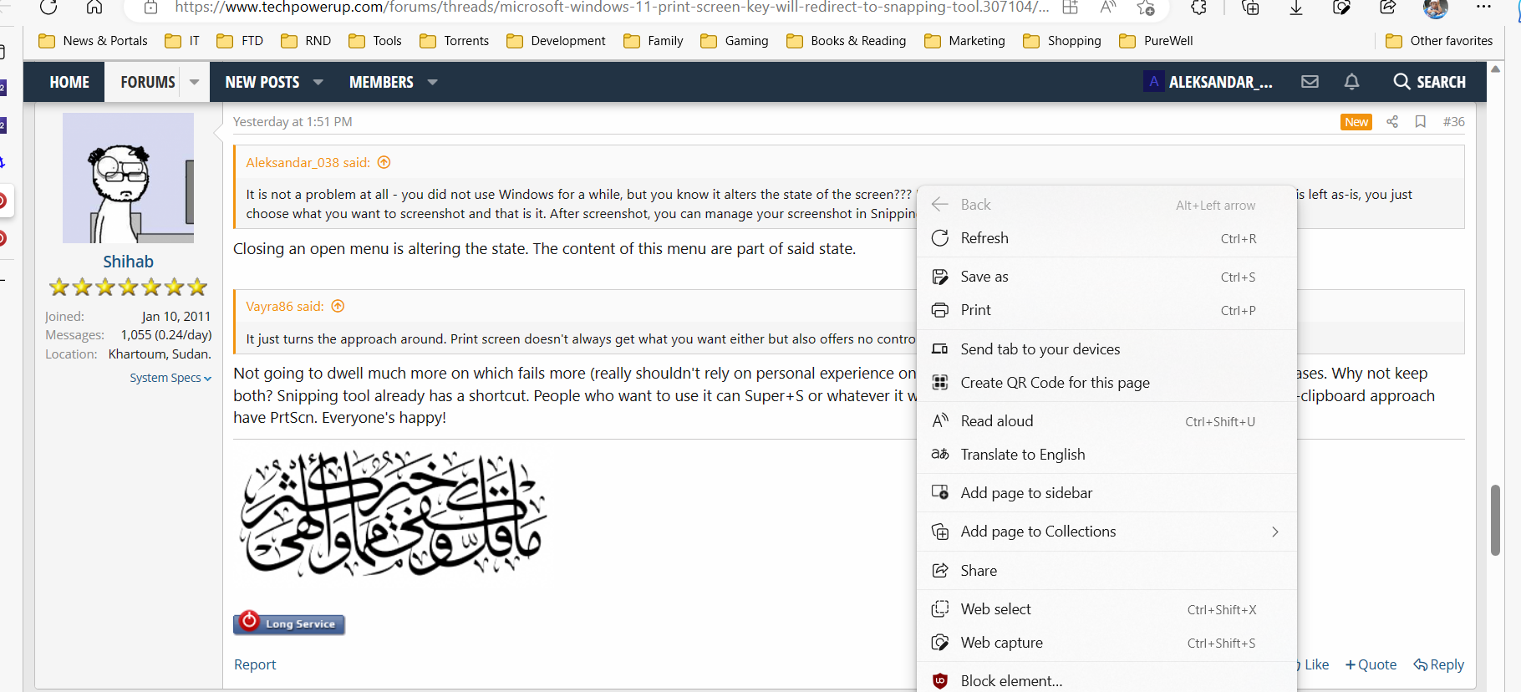The image size is (1521, 692).
Task: Open ALEKSANDAR account menu
Action: (x=1208, y=82)
